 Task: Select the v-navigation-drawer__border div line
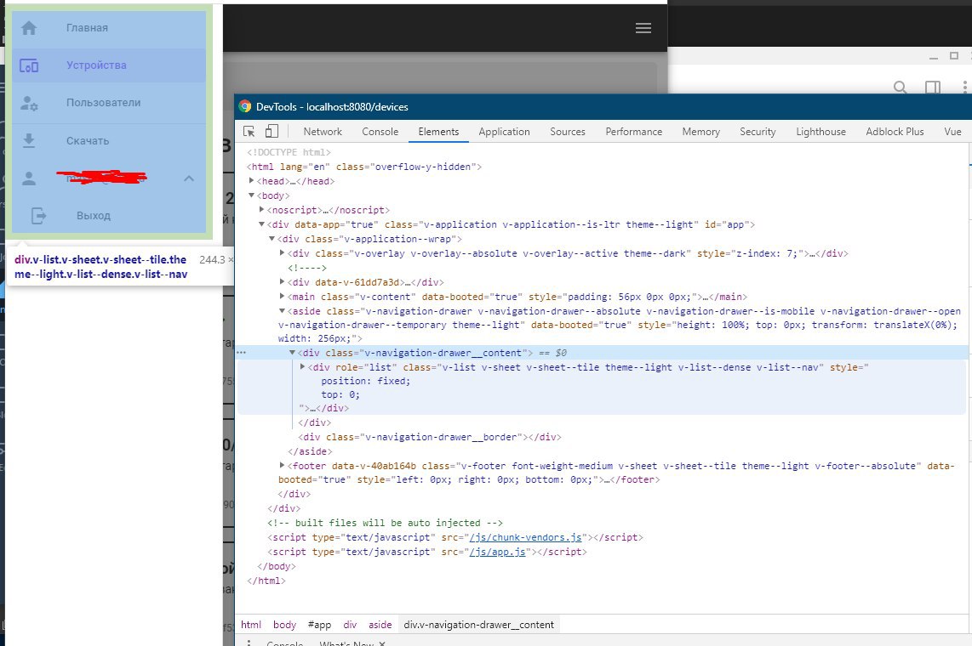pyautogui.click(x=430, y=437)
